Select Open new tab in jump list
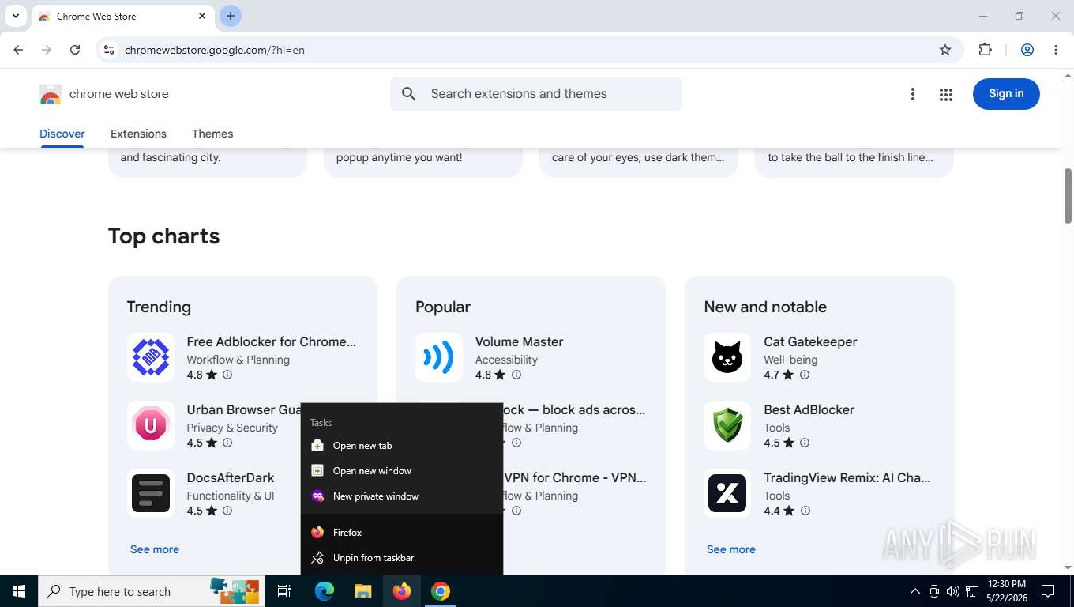This screenshot has width=1074, height=607. pyautogui.click(x=402, y=446)
